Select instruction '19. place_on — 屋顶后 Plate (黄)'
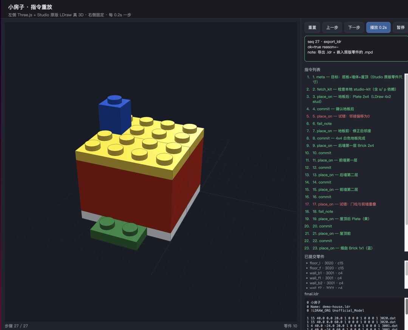This screenshot has height=330, width=408. (x=341, y=219)
